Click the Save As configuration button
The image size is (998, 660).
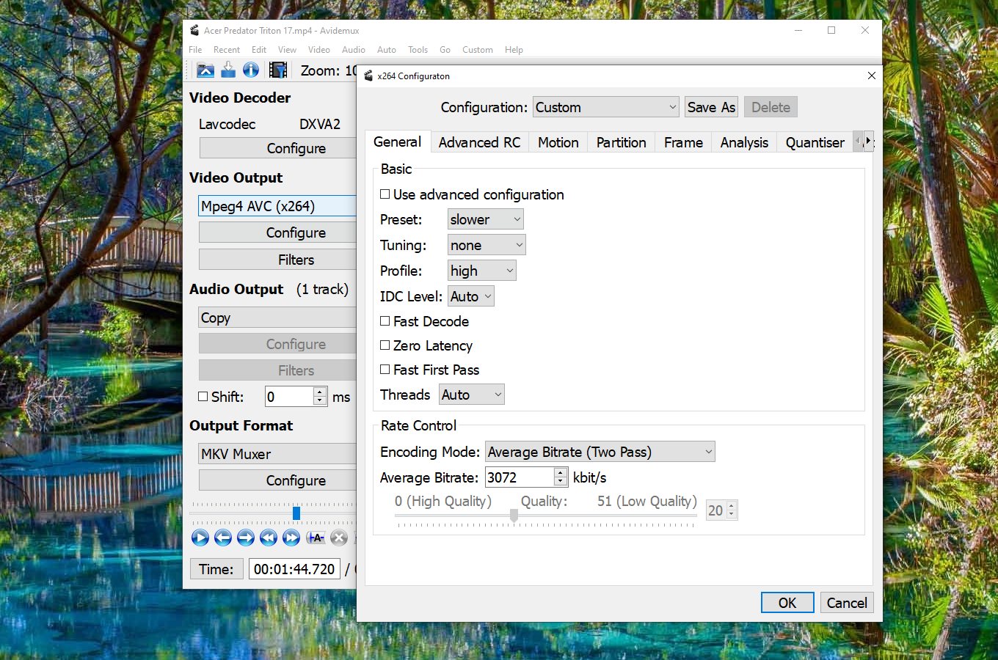tap(710, 107)
